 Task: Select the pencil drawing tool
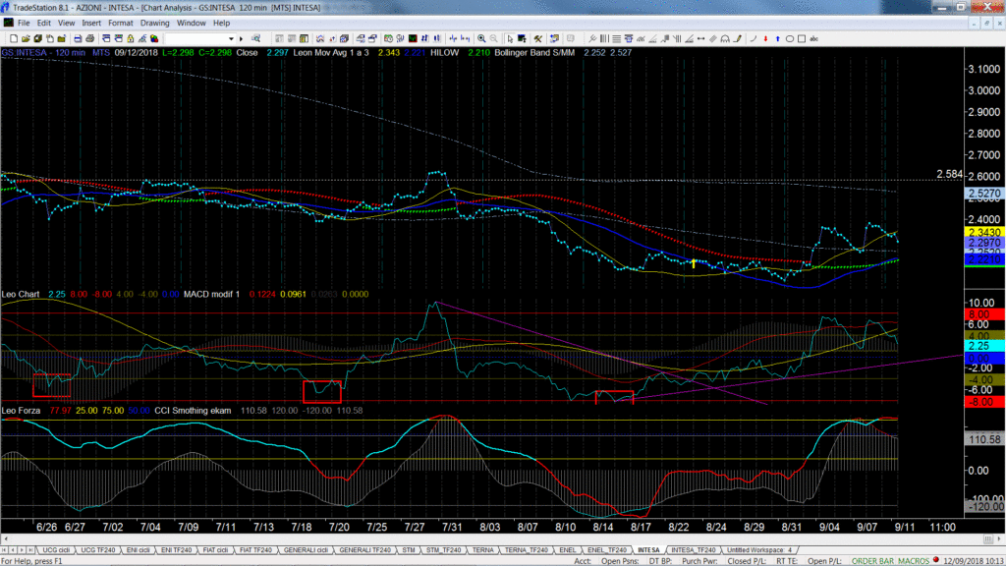pyautogui.click(x=738, y=39)
